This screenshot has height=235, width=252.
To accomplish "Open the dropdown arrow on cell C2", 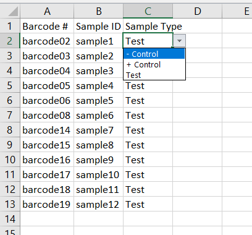I will click(179, 41).
